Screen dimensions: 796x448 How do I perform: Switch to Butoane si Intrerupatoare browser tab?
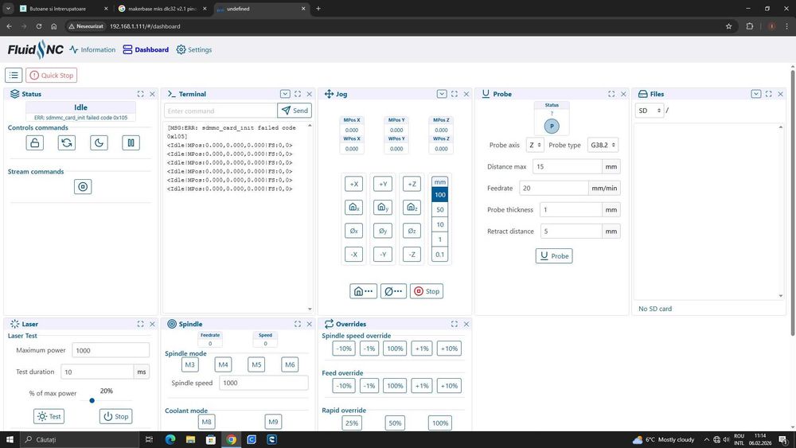pyautogui.click(x=64, y=9)
